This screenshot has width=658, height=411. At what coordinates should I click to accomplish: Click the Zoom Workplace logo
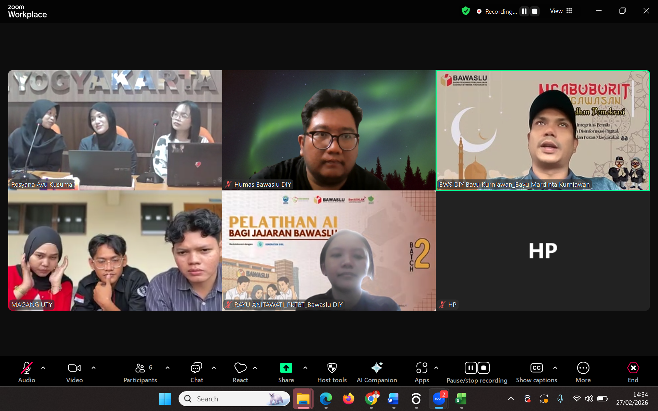[27, 12]
